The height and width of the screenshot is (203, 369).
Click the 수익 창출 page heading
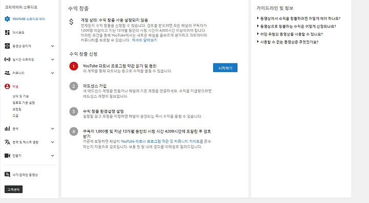tap(78, 9)
